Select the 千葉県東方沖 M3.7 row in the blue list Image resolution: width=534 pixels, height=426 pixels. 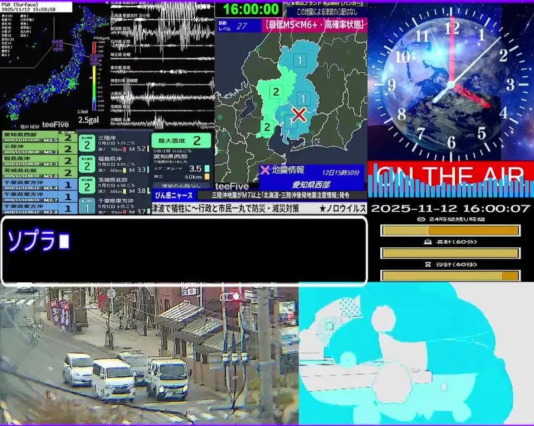40,196
